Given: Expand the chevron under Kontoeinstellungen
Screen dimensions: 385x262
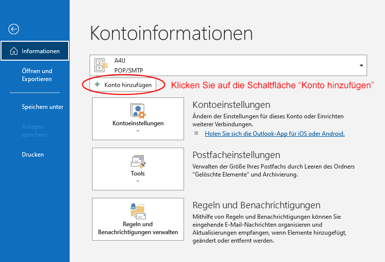Looking at the screenshot, I should point(138,131).
